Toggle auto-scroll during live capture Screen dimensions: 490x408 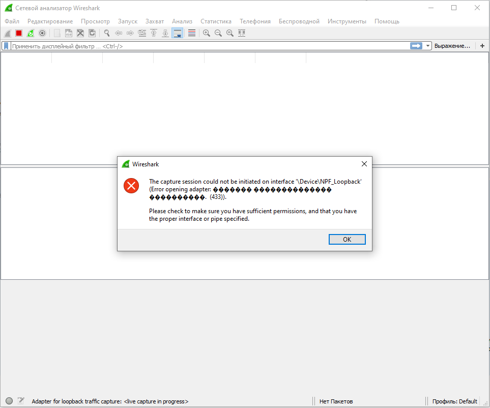point(178,33)
